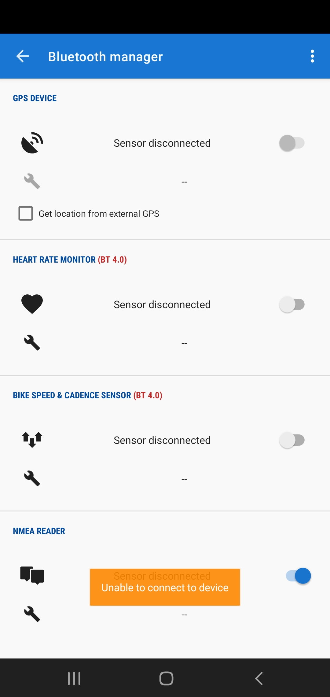Open NMEA reader wrench settings
The image size is (330, 697).
point(32,614)
